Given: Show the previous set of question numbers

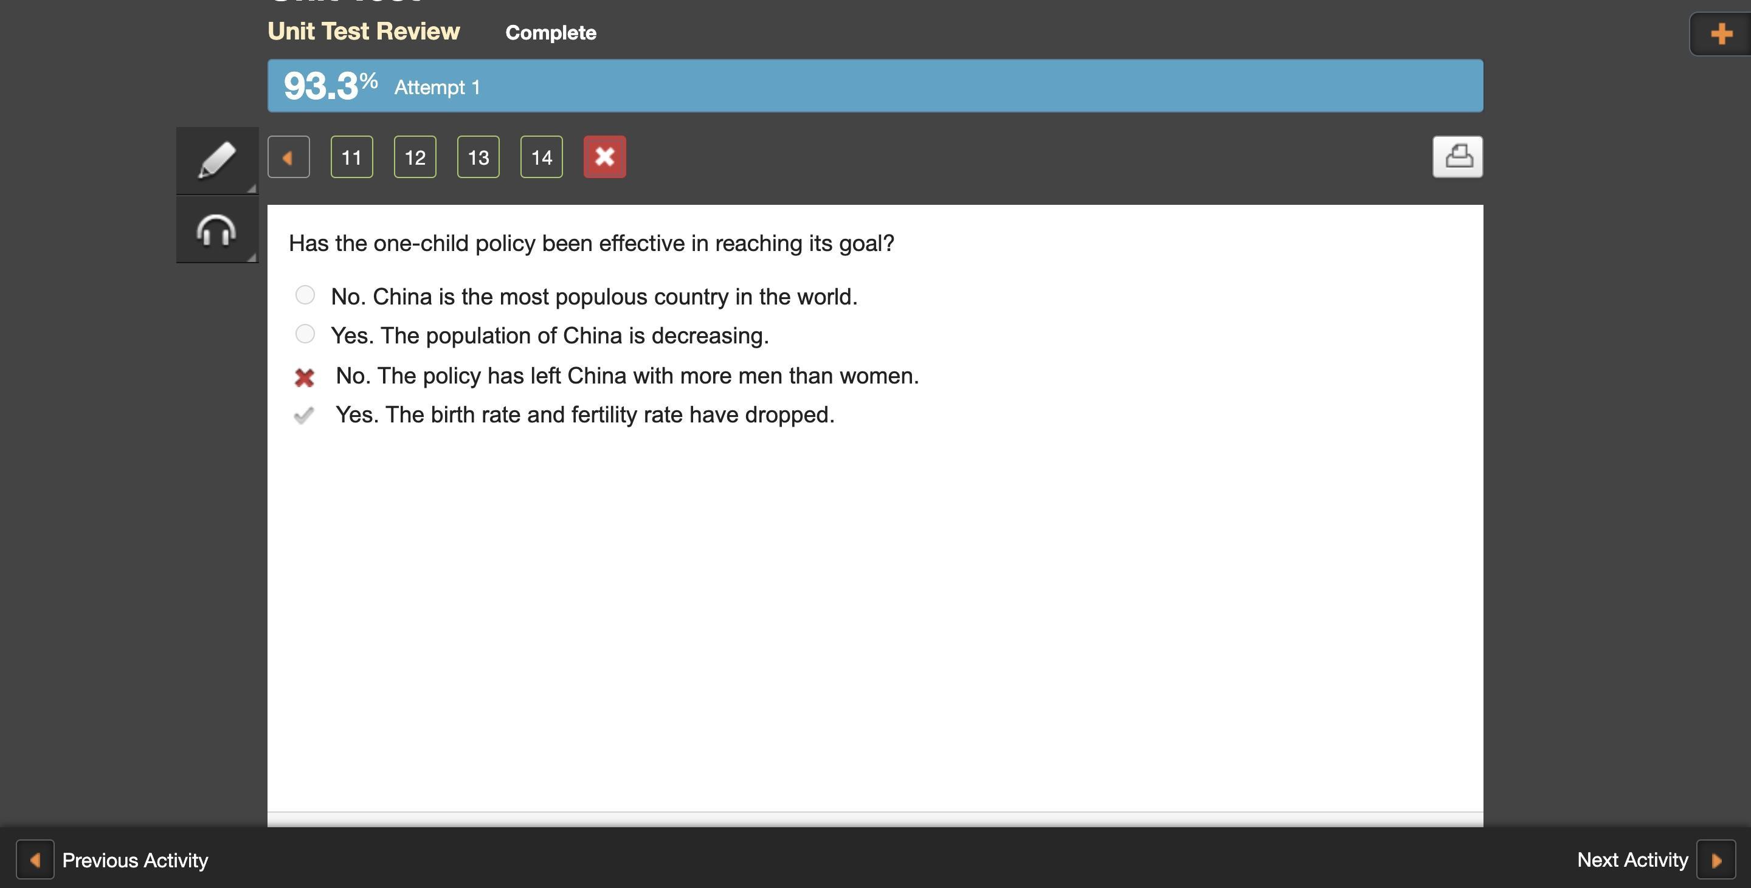Looking at the screenshot, I should pyautogui.click(x=288, y=157).
